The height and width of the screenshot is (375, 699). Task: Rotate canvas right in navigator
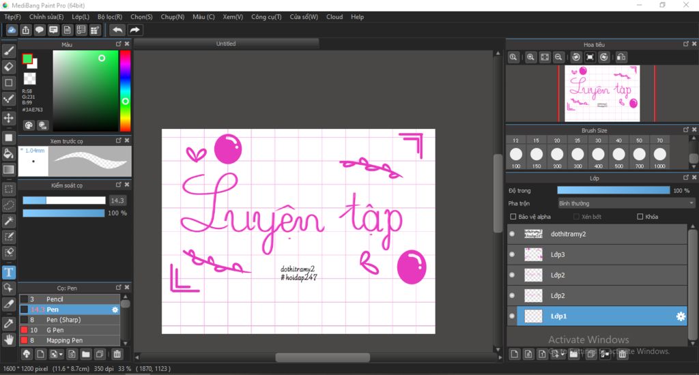[603, 57]
